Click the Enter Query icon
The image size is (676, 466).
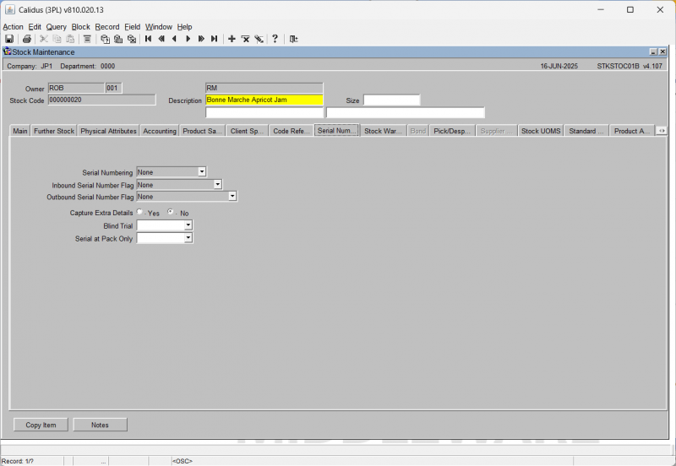point(105,39)
